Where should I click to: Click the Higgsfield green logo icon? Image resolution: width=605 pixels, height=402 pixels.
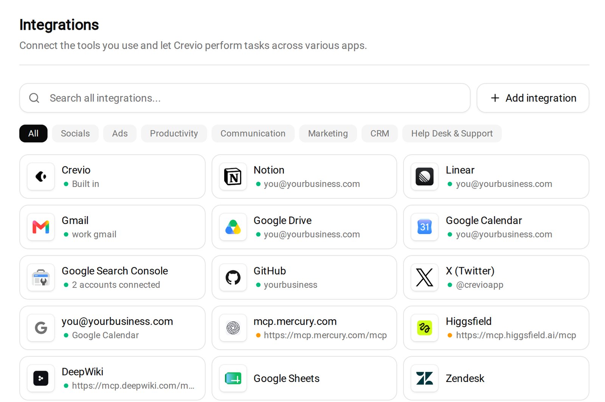[x=425, y=328]
